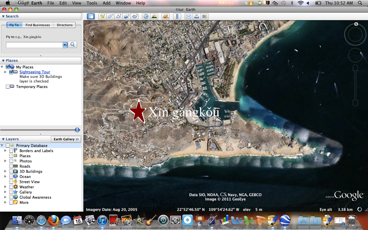Screen dimensions: 368x230
Task: Expand the Global Awareness layer node
Action: (x=5, y=197)
